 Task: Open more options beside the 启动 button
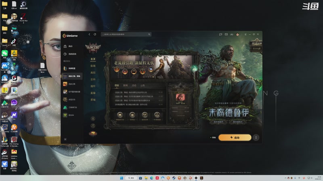(256, 138)
